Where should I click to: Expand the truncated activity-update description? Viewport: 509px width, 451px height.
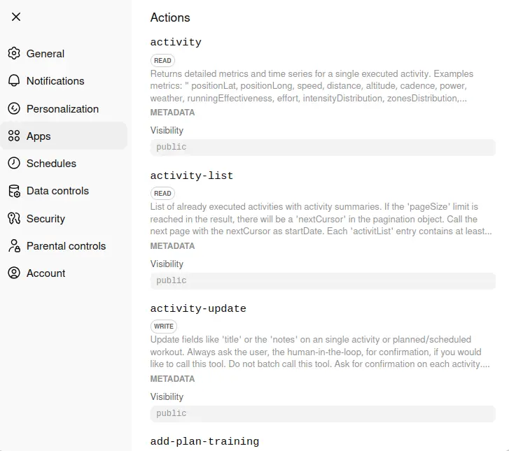pos(321,352)
